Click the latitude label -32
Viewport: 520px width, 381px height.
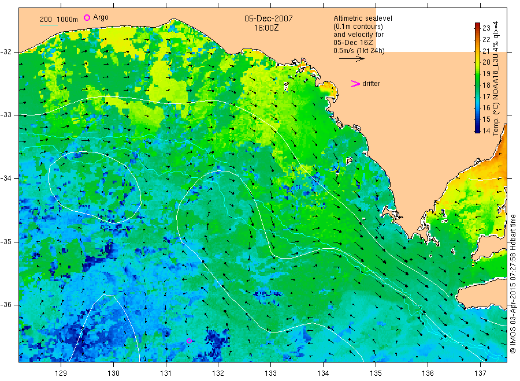coord(6,52)
